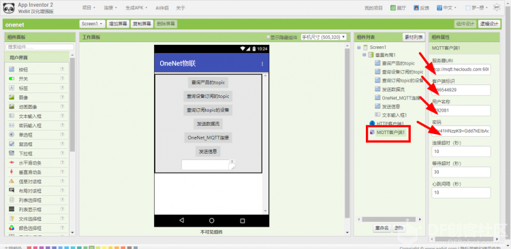Click 发送信息 button in phone preview
511x249 pixels.
click(x=208, y=151)
